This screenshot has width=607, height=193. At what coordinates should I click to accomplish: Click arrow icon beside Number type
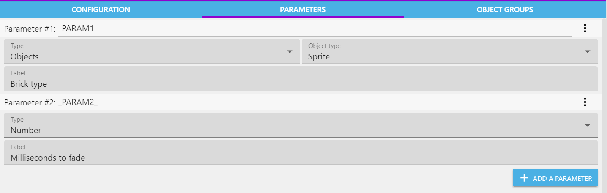click(x=588, y=125)
